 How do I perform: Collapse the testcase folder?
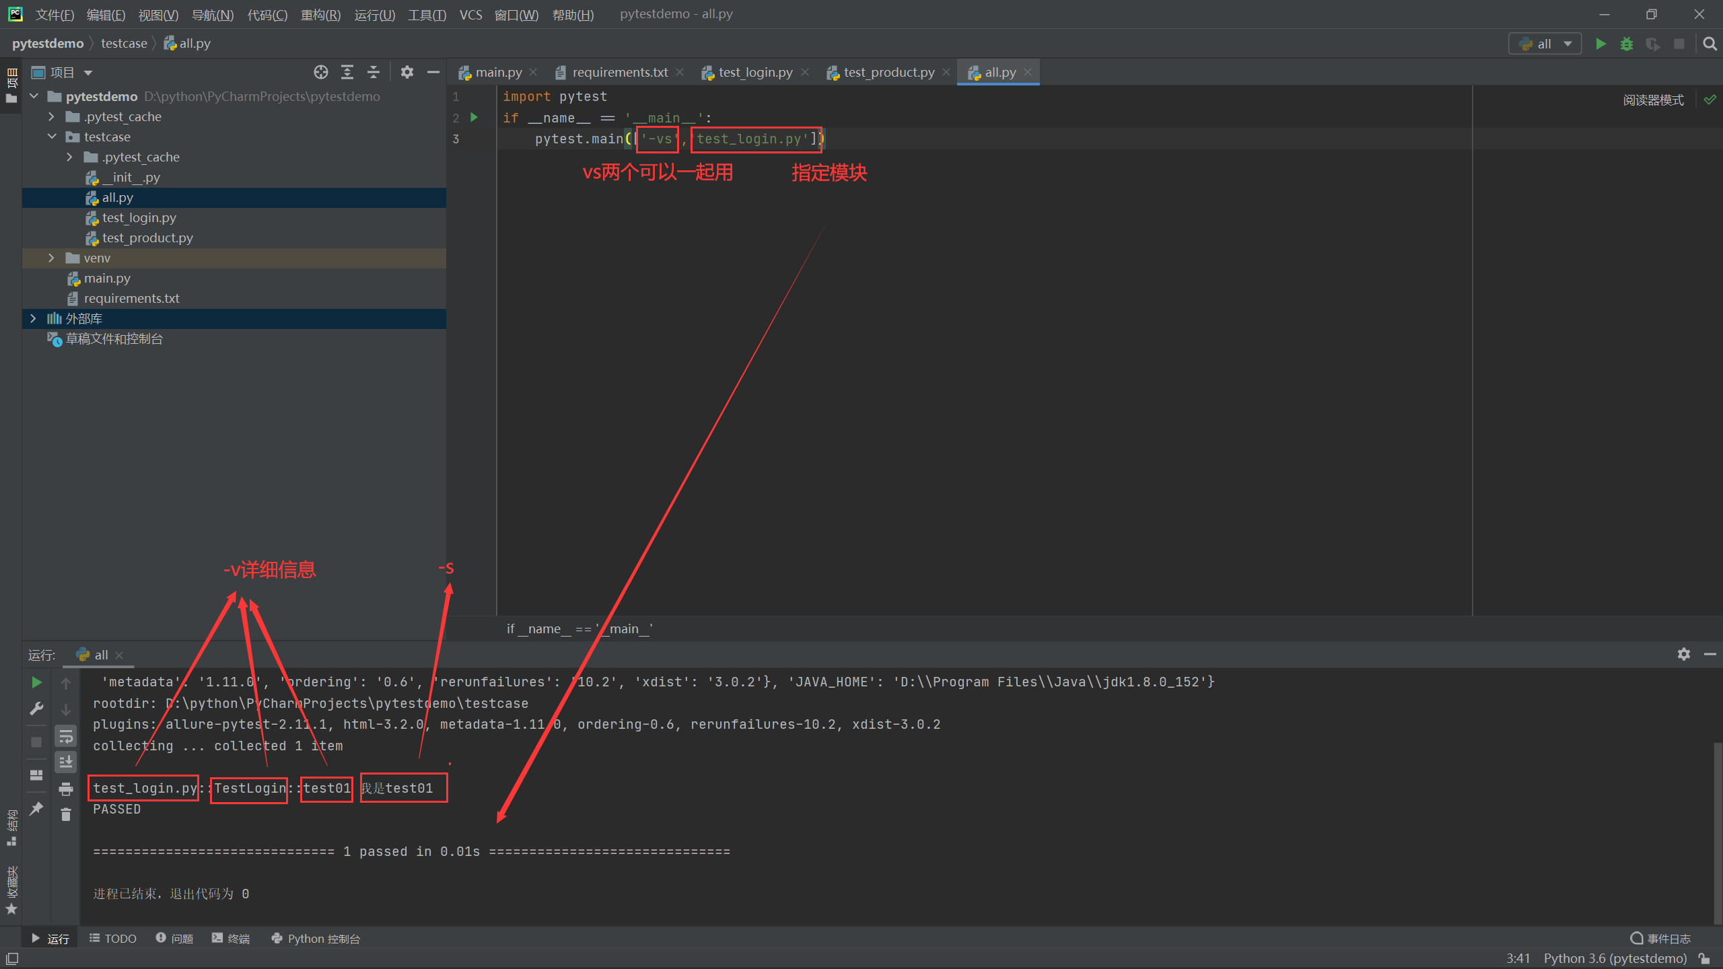pos(52,137)
